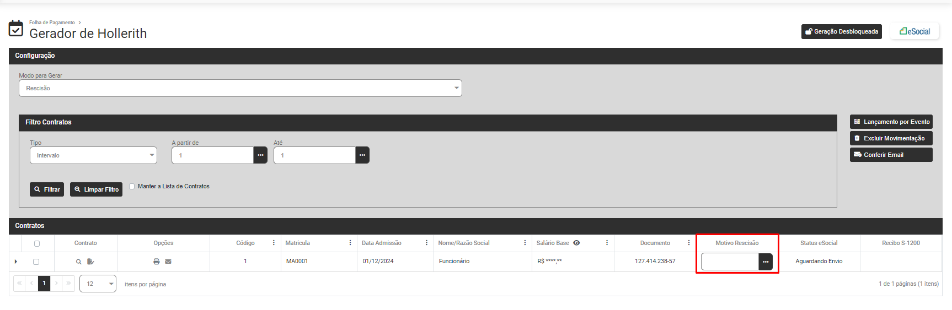Check the select-all contracts header checkbox
Viewport: 952px width, 310px height.
[37, 243]
